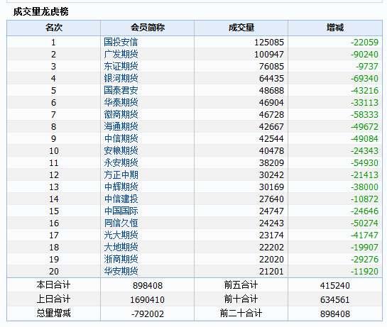Select the 永安期货 member name
The image size is (387, 327).
tap(121, 162)
